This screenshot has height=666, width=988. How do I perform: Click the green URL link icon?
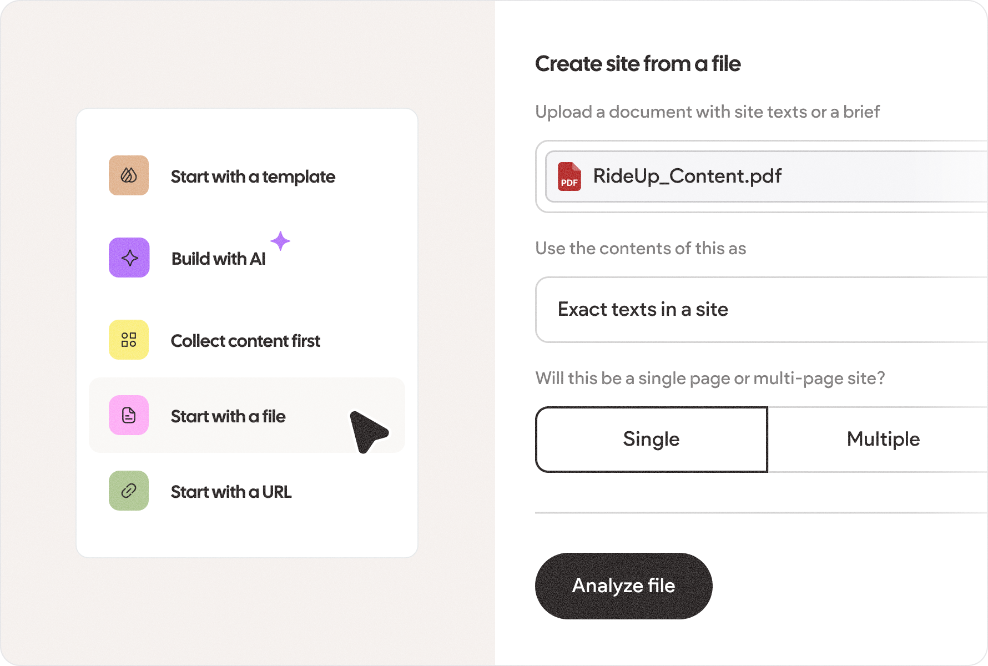tap(129, 491)
